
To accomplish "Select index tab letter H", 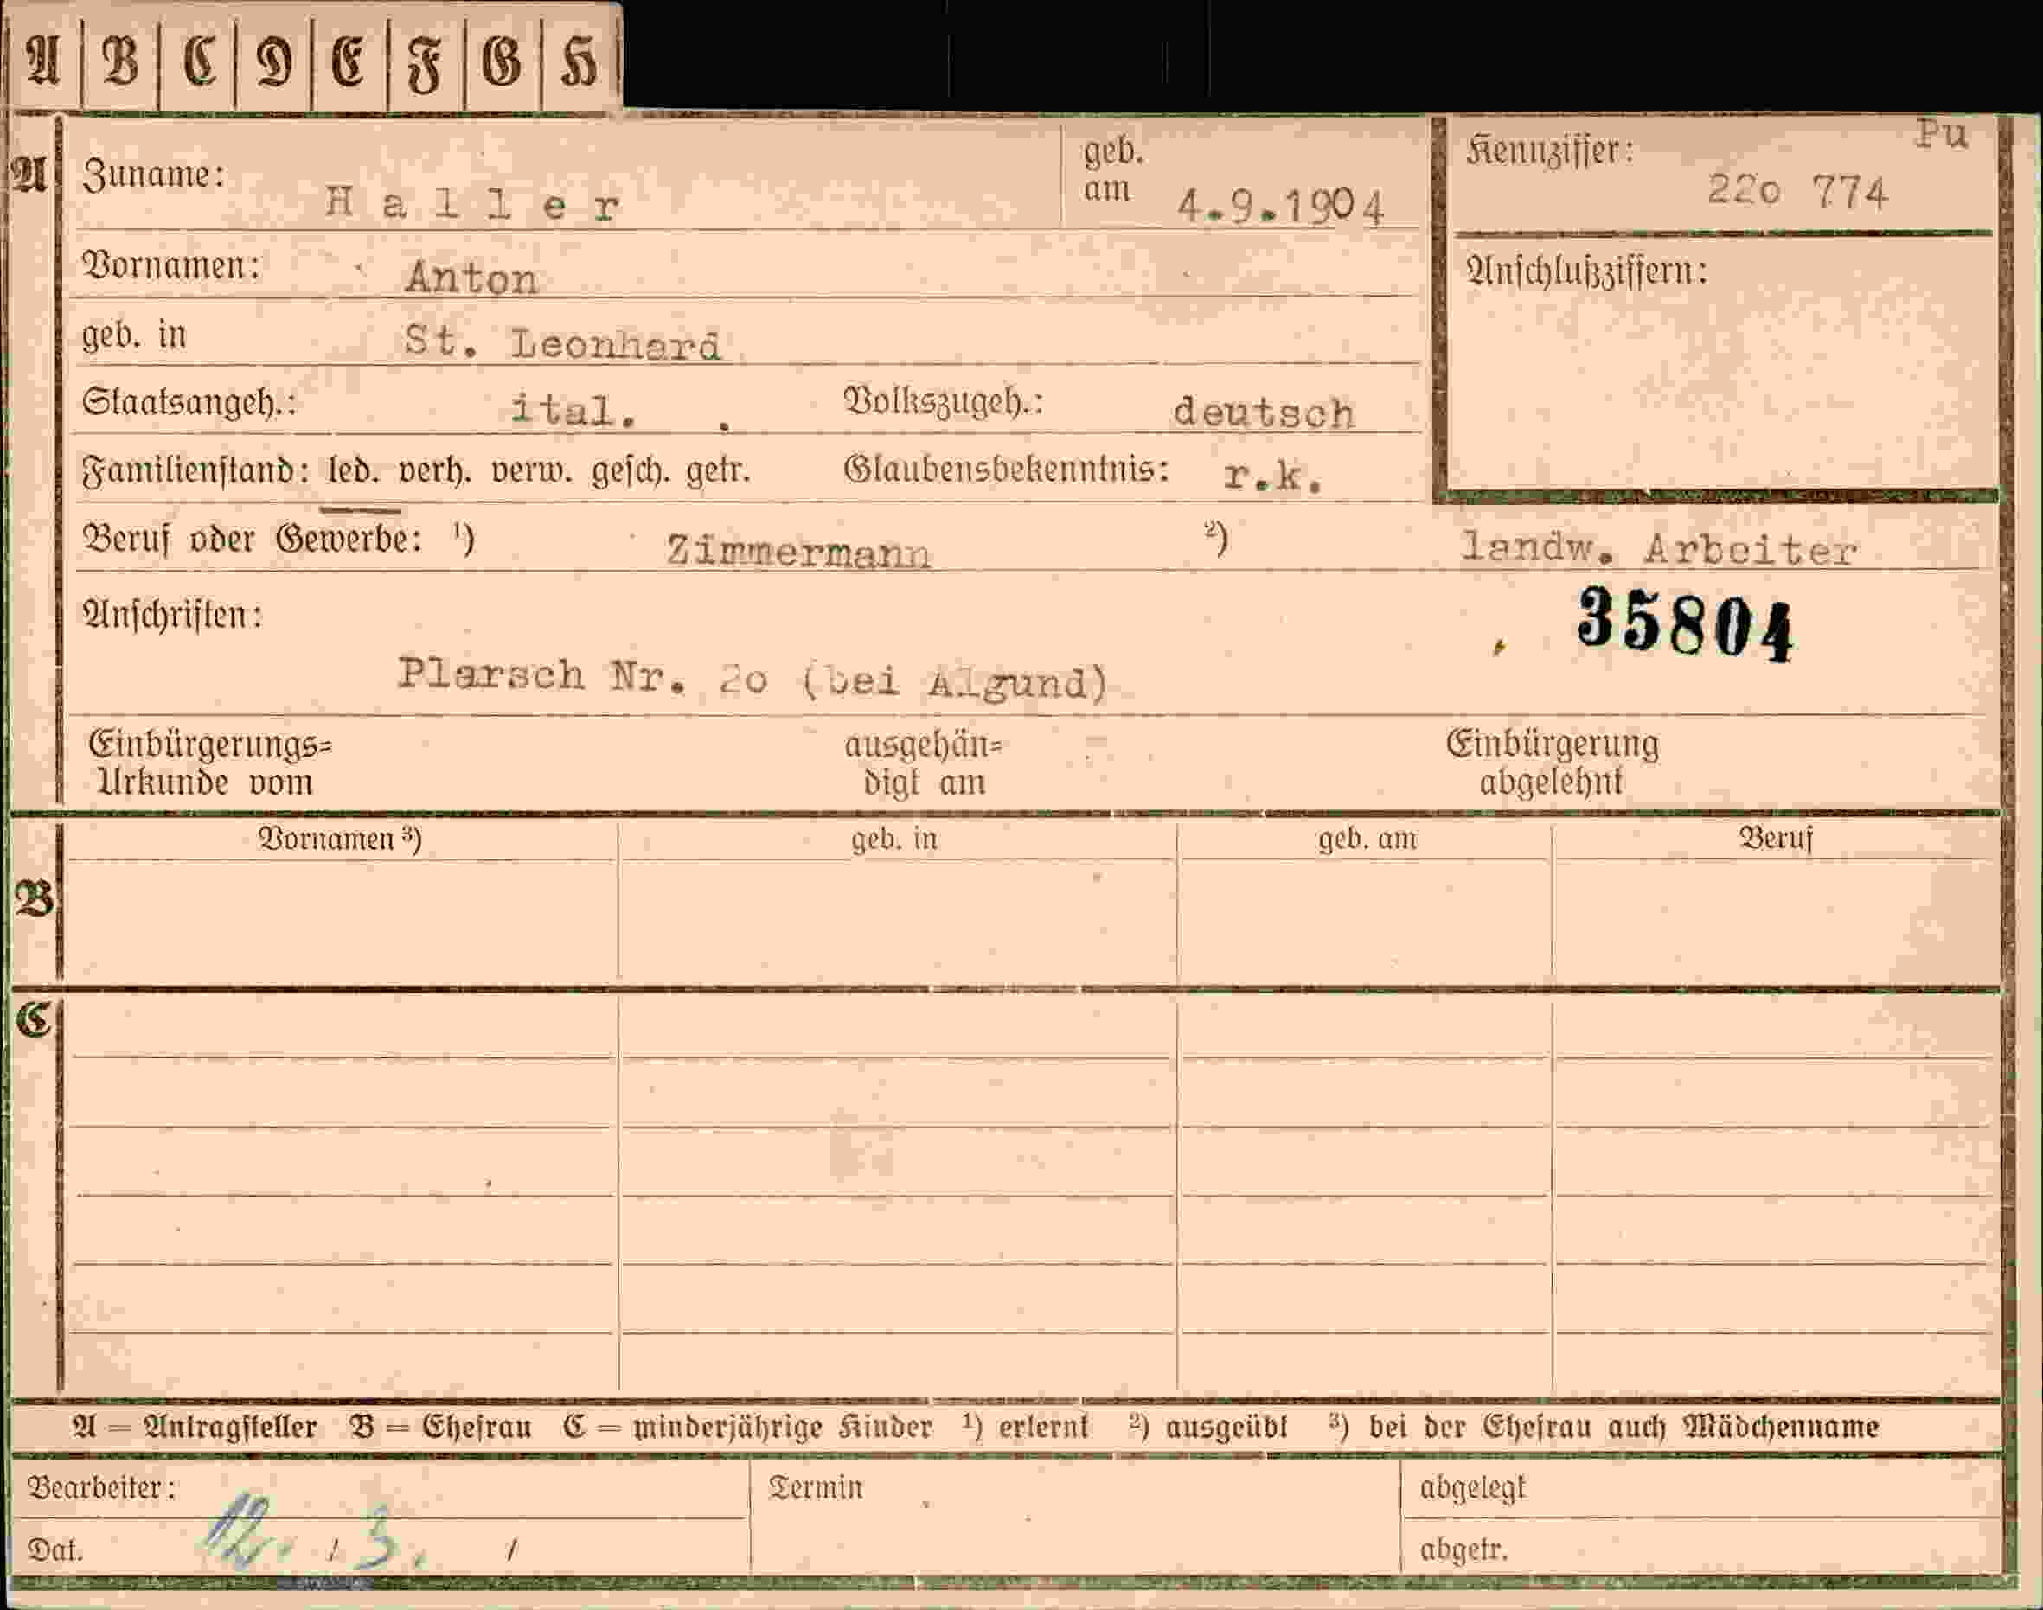I will pos(579,61).
